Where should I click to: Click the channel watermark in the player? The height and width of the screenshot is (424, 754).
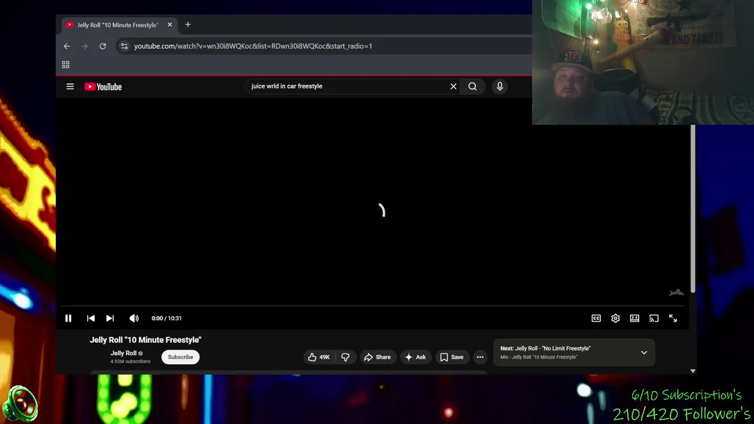[x=676, y=293]
